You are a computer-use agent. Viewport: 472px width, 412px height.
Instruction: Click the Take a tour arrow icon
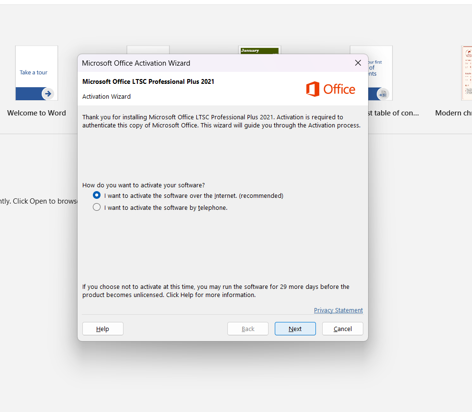click(x=48, y=94)
